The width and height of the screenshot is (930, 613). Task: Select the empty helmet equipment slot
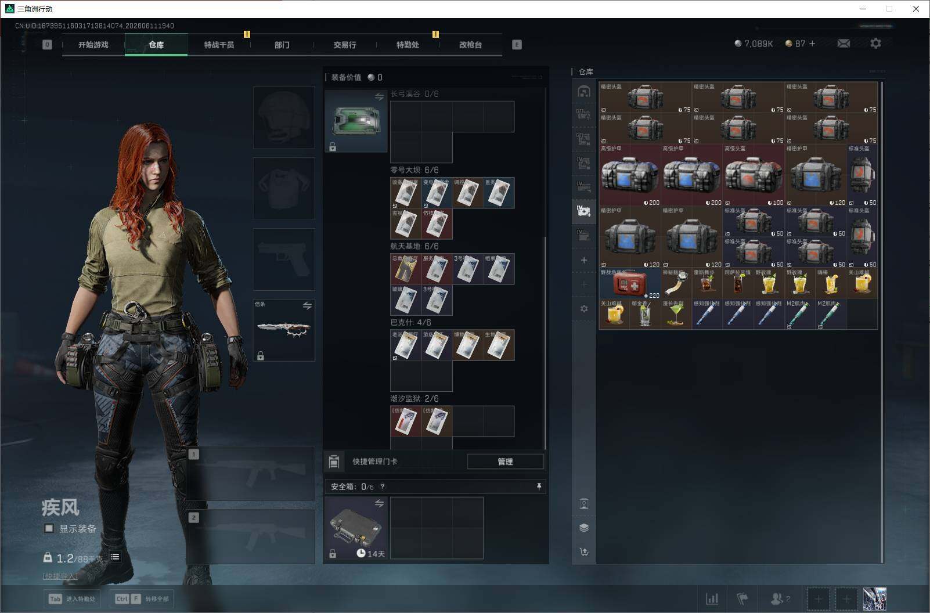pos(284,117)
